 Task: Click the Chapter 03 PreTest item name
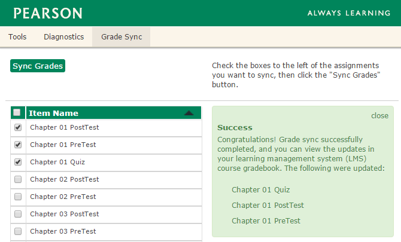pos(63,231)
